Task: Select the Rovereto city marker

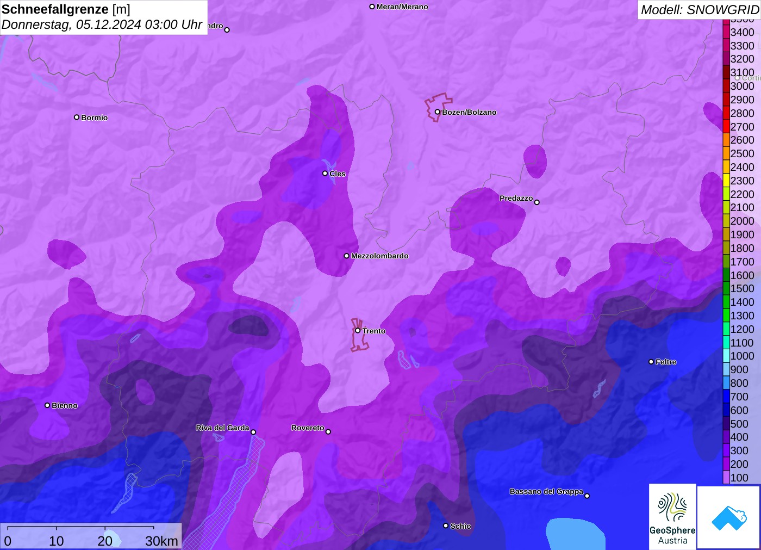Action: click(328, 432)
